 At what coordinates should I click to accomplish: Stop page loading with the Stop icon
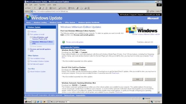pos(40,8)
